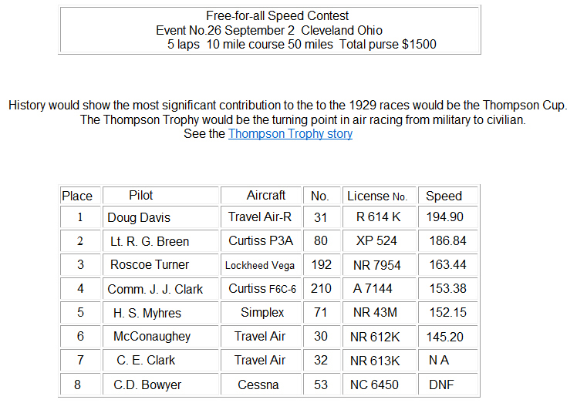The image size is (577, 403).
Task: Click the C. E. Clark pilot cell
Action: [x=146, y=361]
